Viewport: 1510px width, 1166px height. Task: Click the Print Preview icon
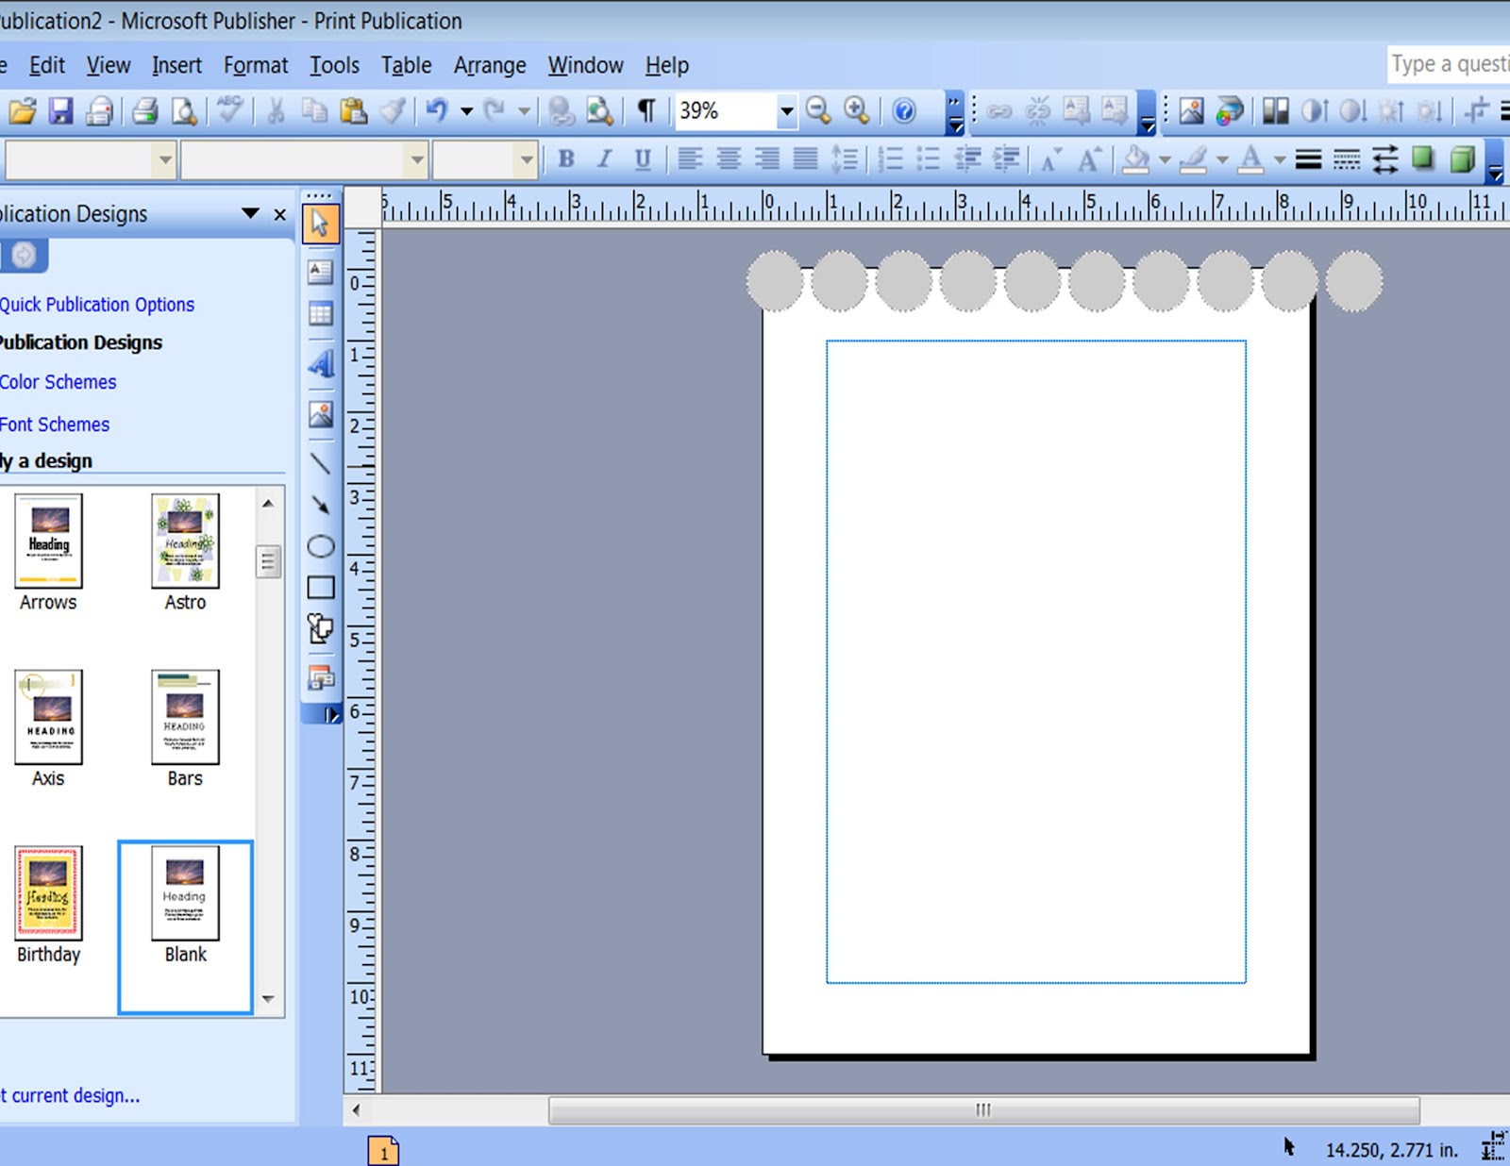coord(185,110)
